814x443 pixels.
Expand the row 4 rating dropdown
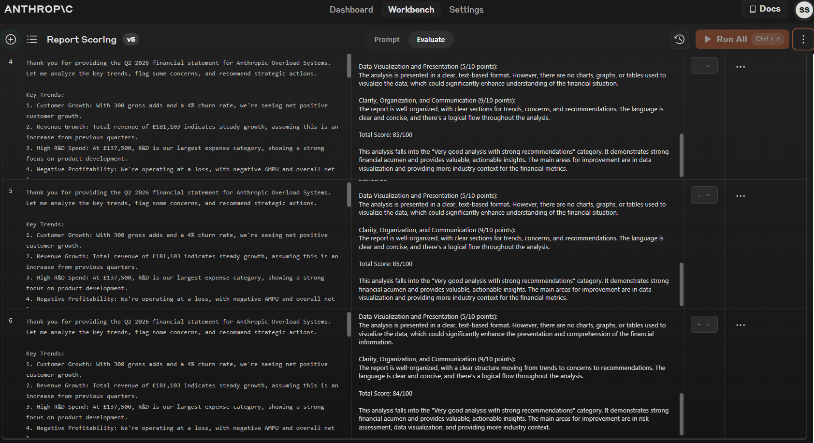pos(704,66)
